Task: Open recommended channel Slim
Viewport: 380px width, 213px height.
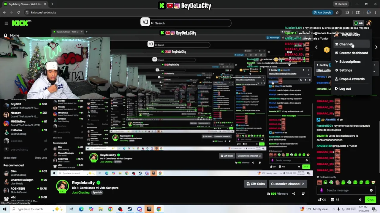Action: pos(25,173)
